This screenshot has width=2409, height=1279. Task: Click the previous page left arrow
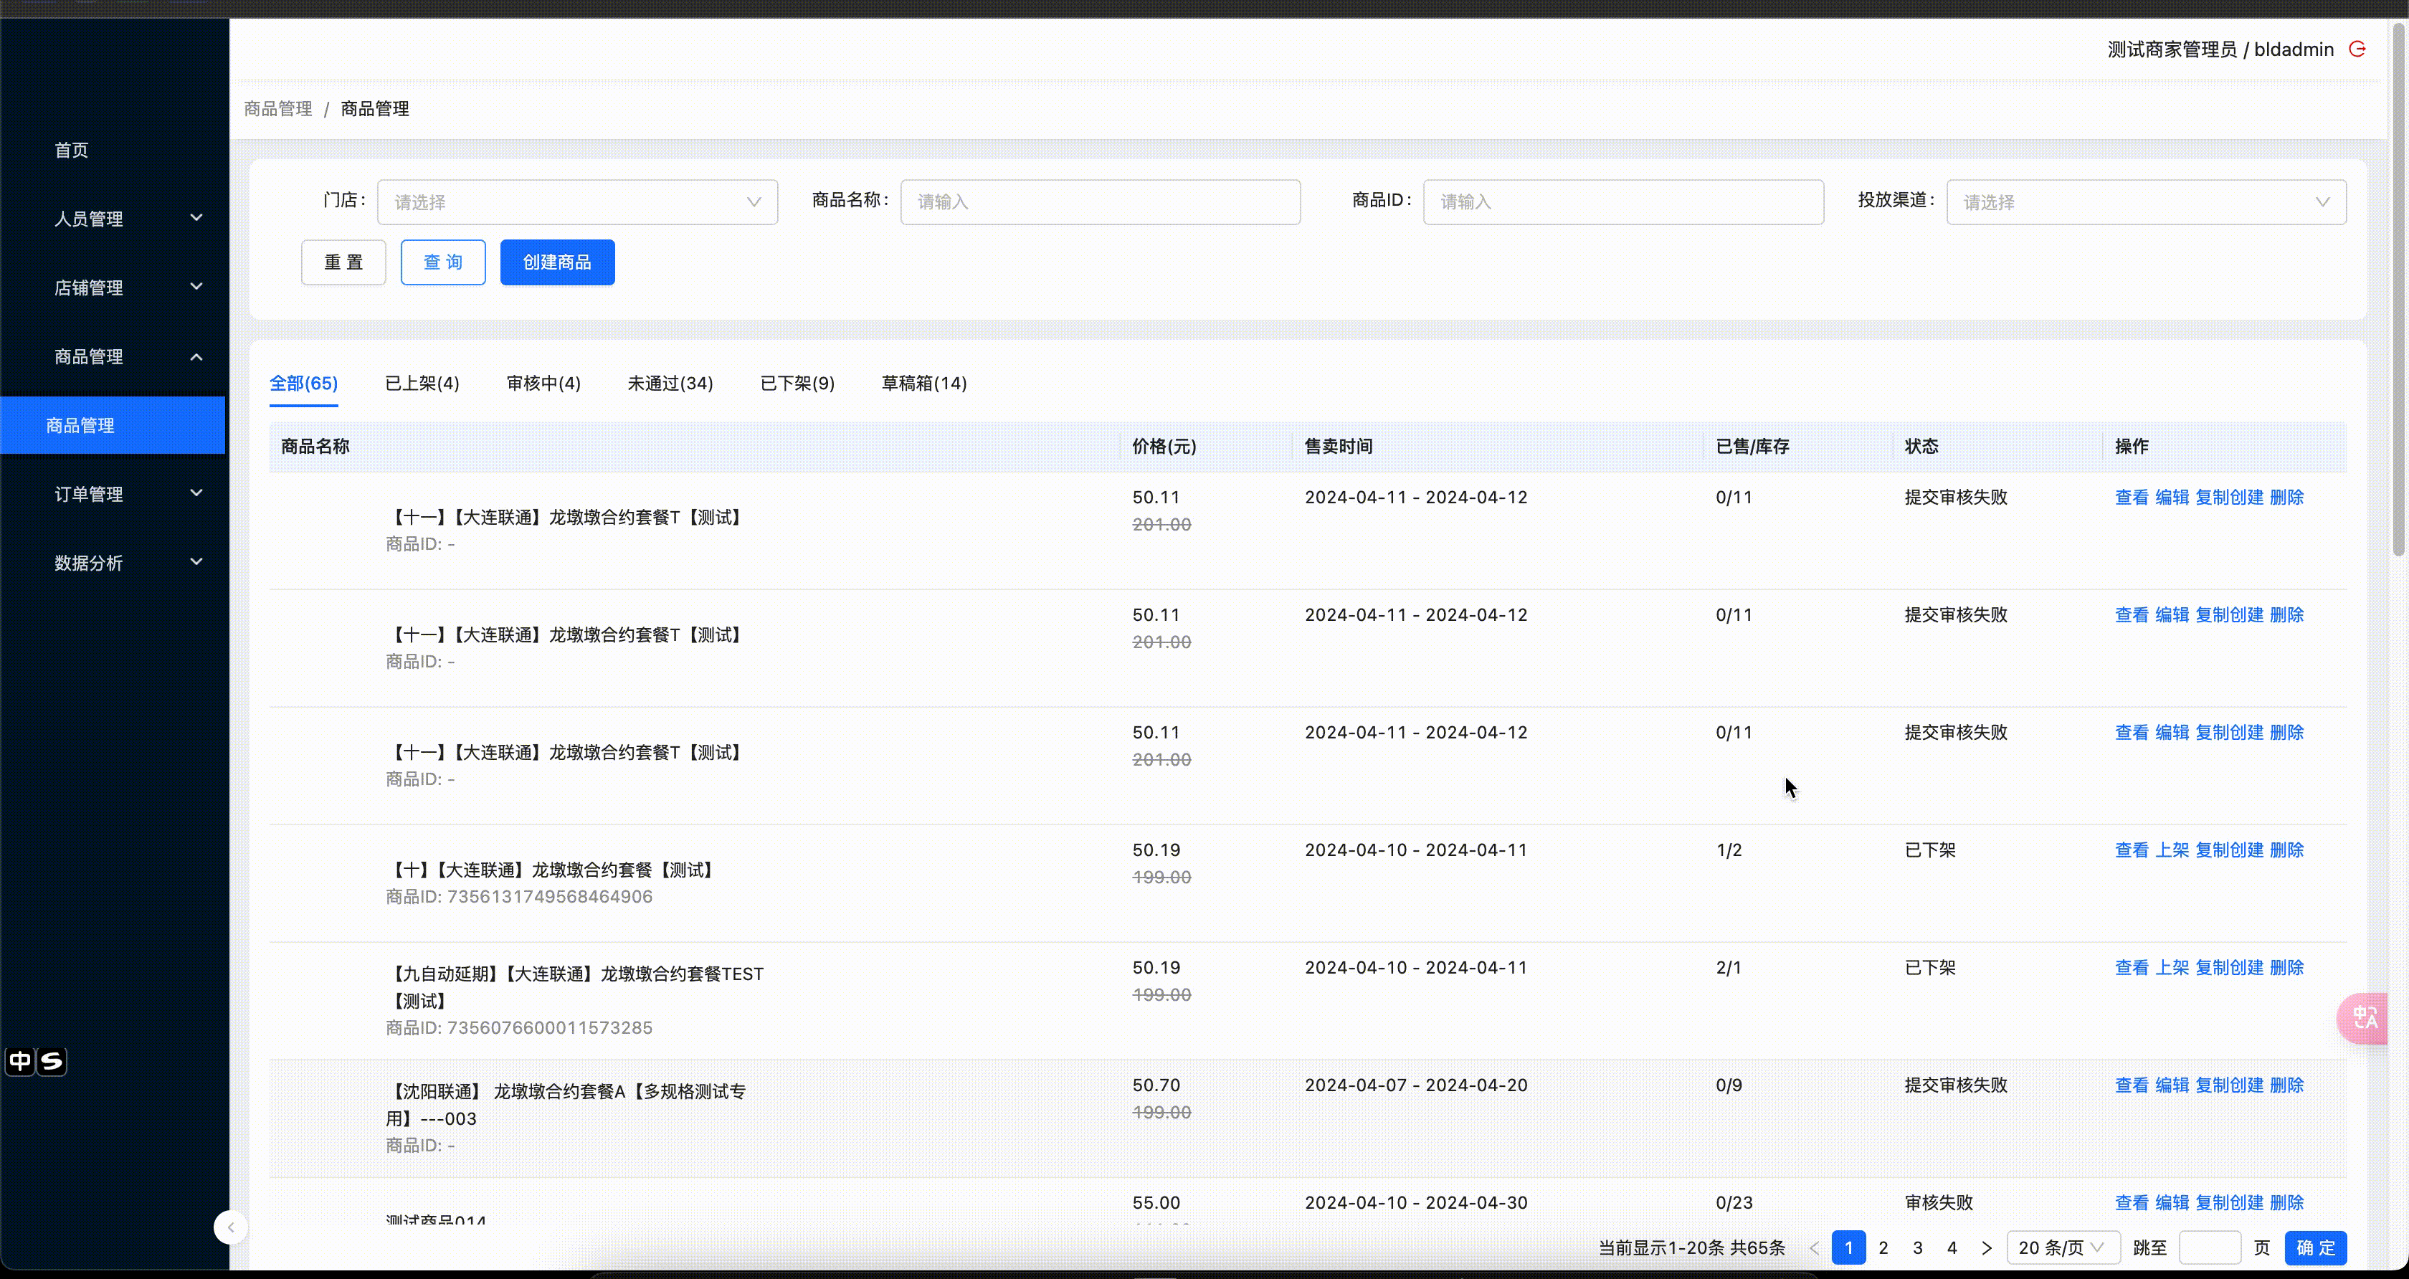pyautogui.click(x=1814, y=1247)
